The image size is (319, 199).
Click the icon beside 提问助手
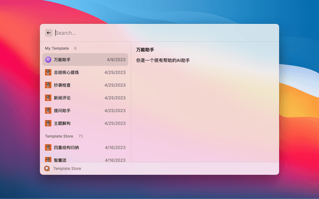tap(48, 110)
